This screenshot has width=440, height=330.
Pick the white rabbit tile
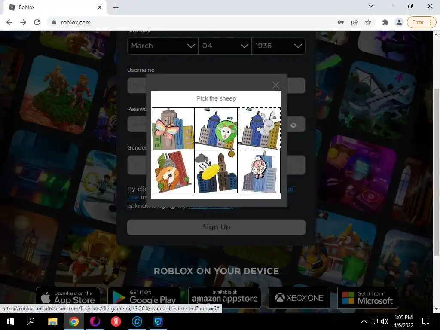pyautogui.click(x=259, y=129)
